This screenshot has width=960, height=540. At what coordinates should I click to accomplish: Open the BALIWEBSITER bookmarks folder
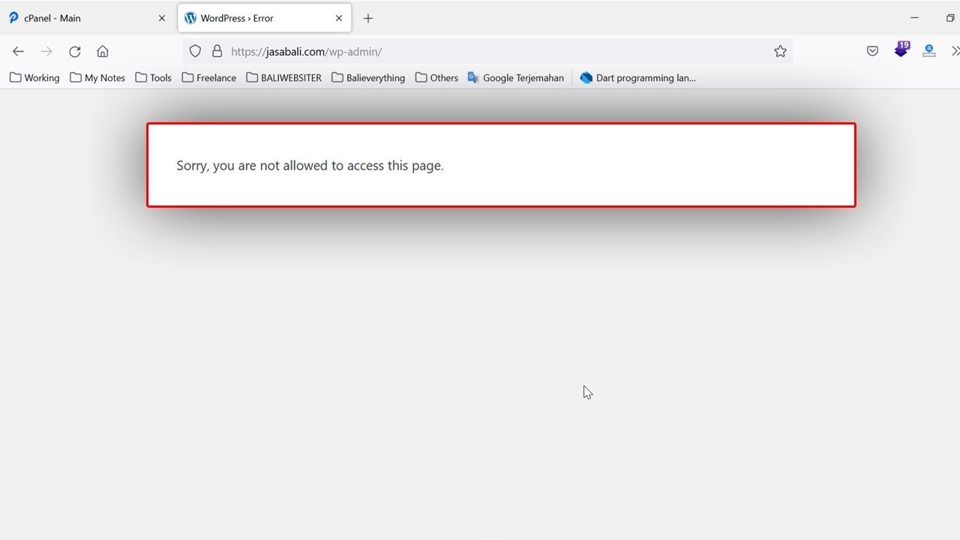[x=283, y=77]
